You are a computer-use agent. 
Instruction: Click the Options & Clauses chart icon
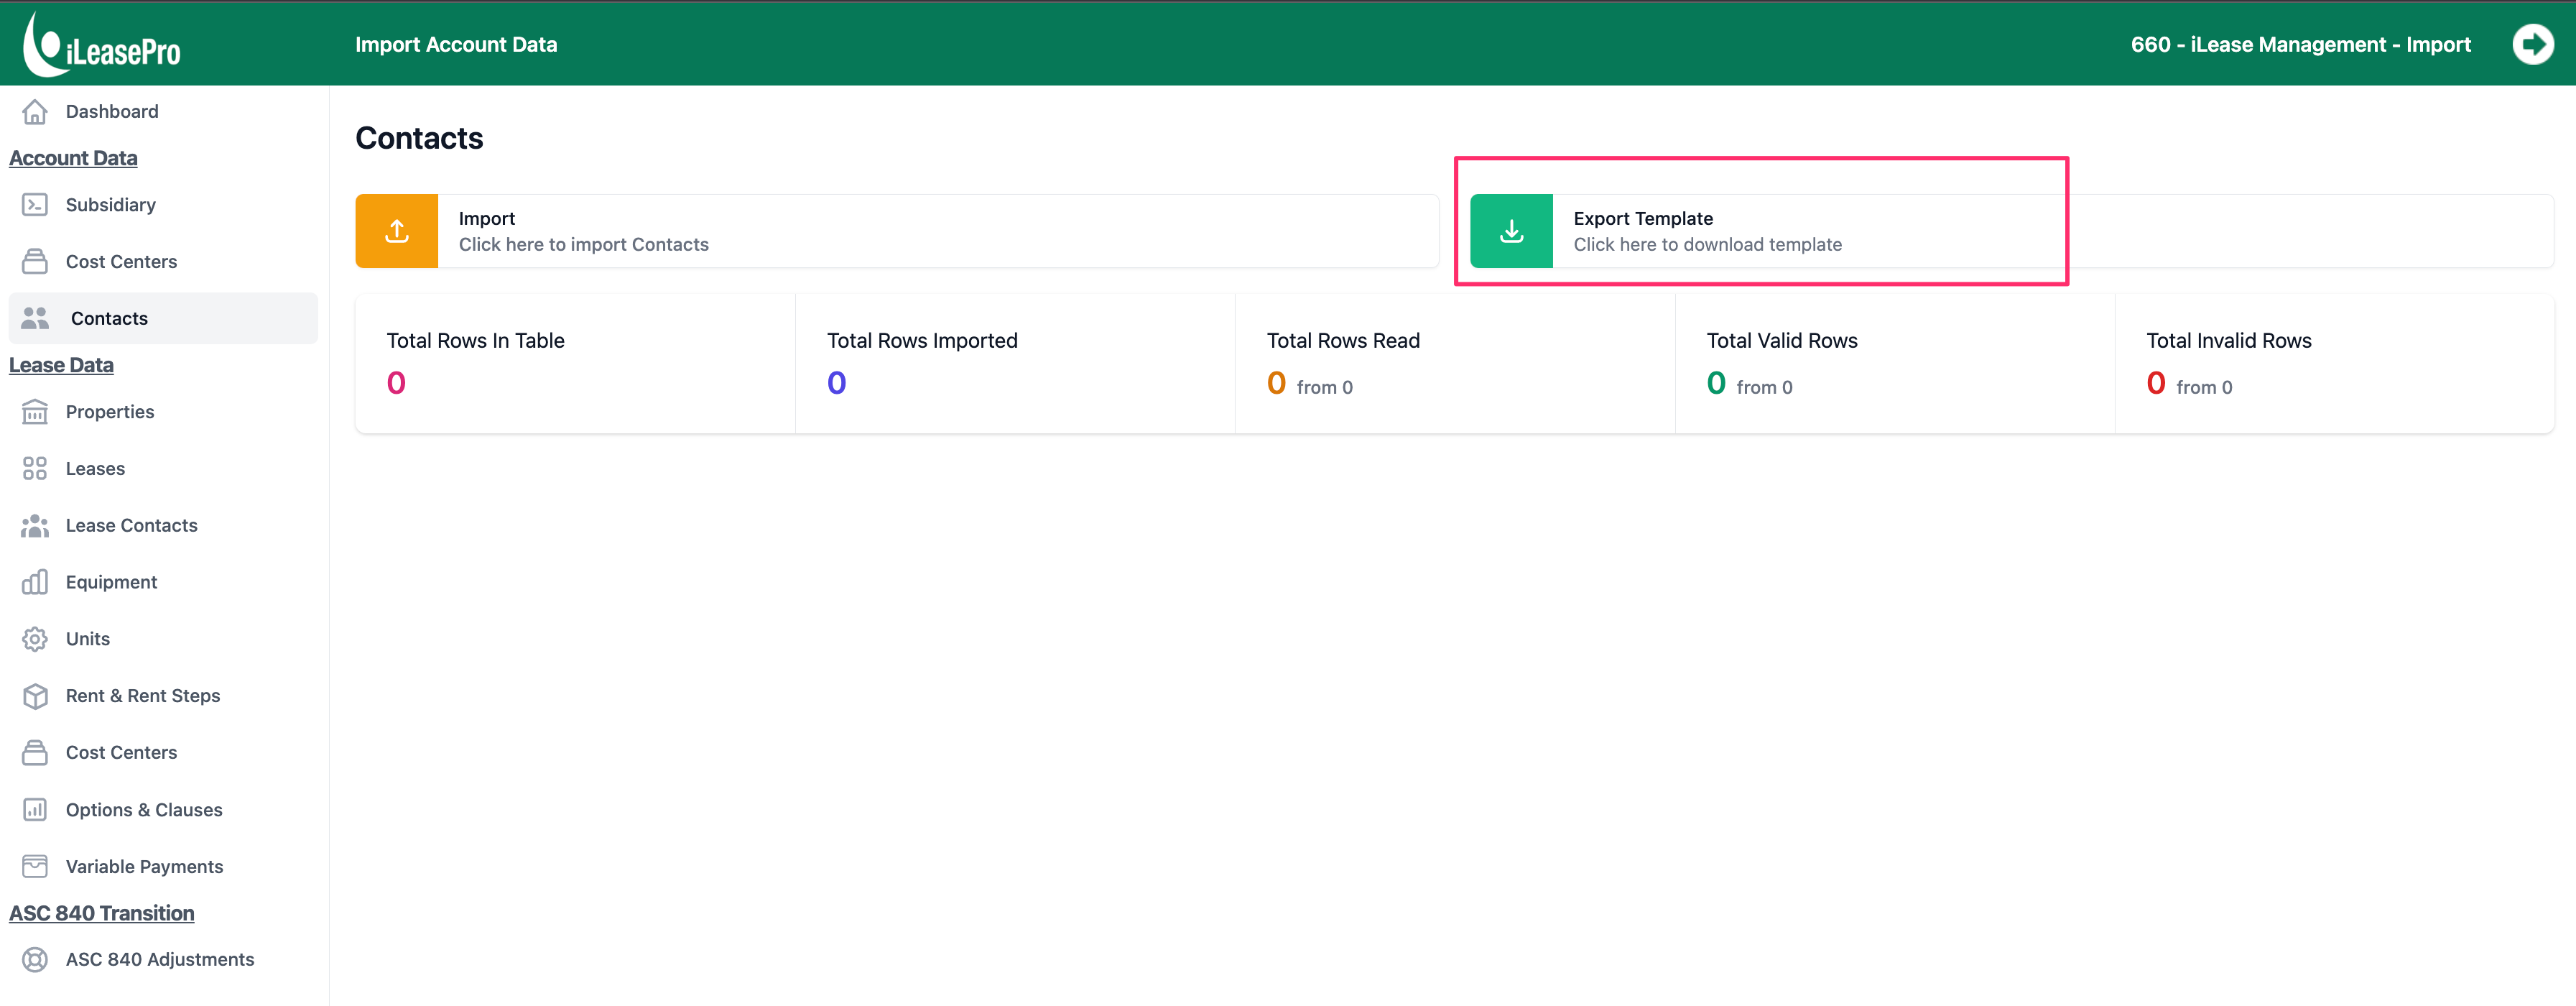click(35, 810)
